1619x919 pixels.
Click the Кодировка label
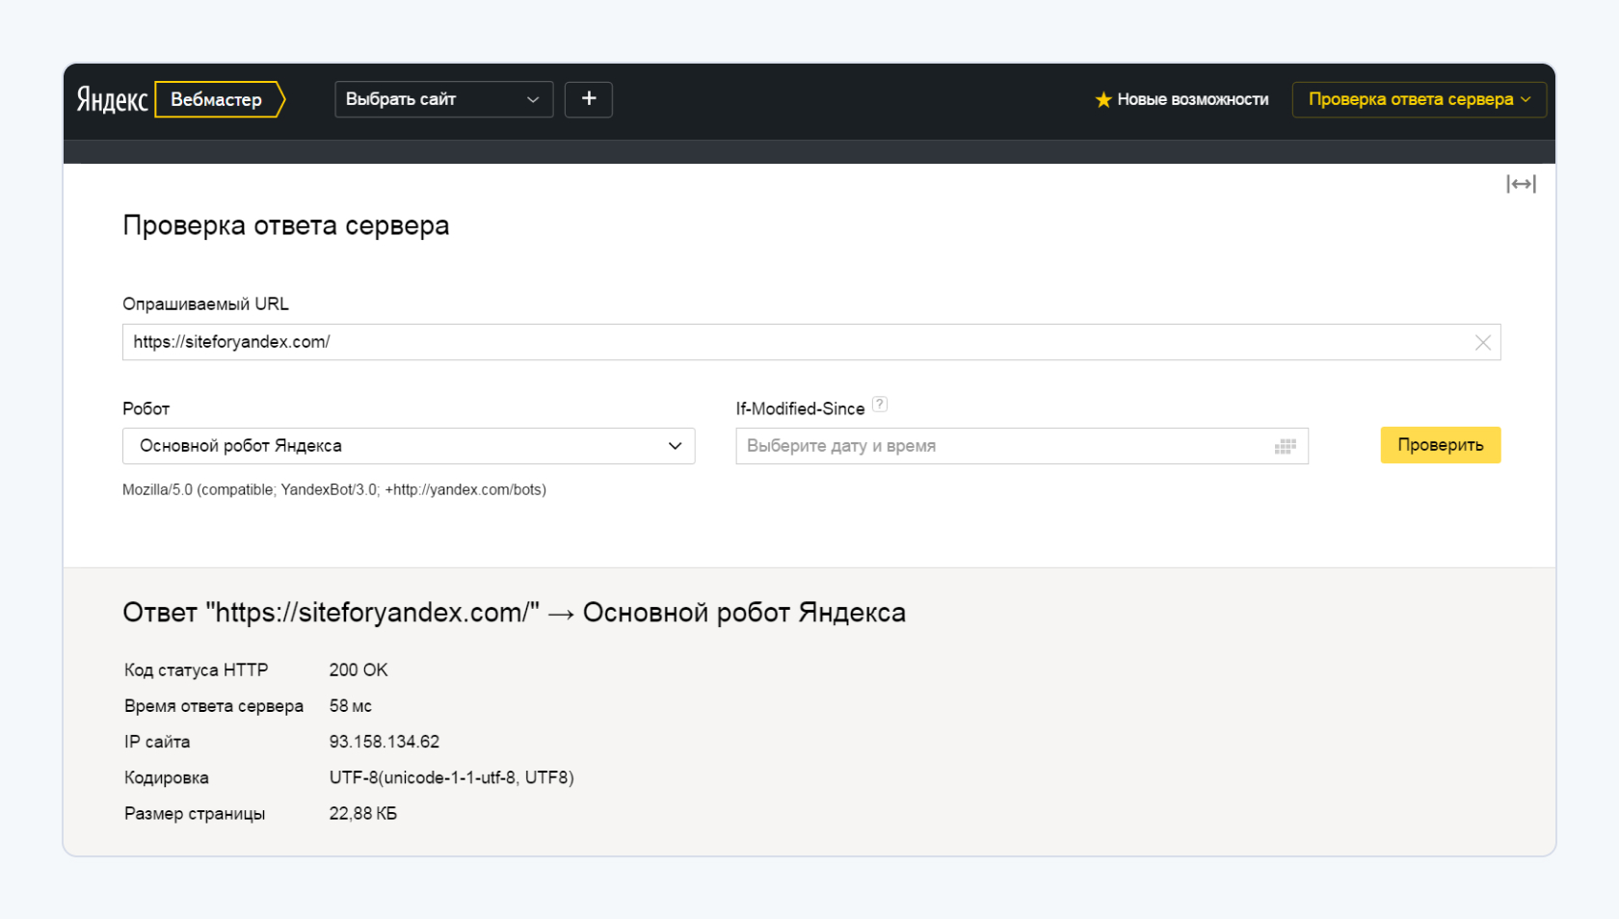(167, 777)
